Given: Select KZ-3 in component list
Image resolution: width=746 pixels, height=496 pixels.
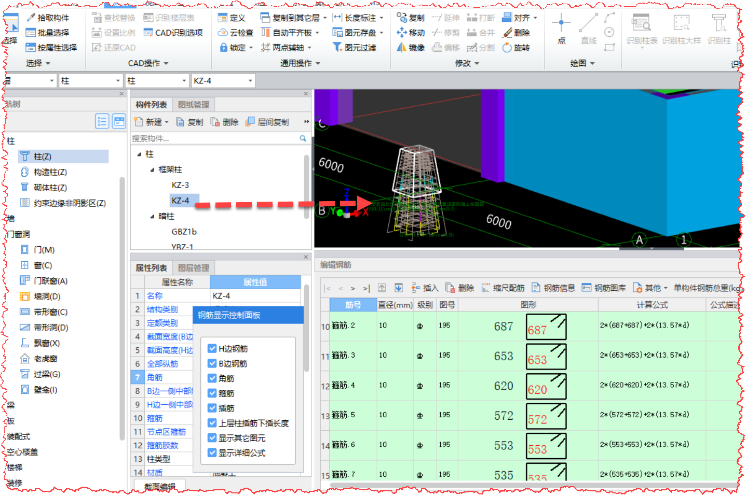Looking at the screenshot, I should (180, 185).
